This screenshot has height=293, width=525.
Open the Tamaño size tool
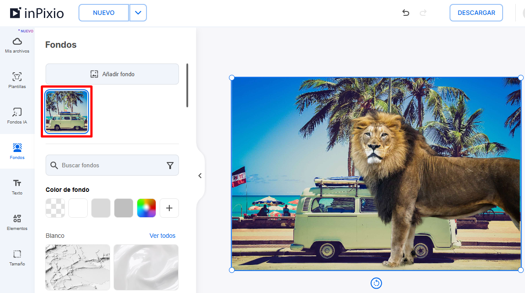pyautogui.click(x=17, y=258)
